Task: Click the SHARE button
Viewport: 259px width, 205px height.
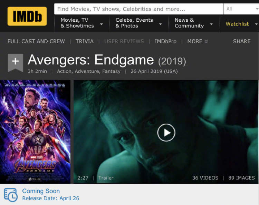Action: tap(242, 41)
